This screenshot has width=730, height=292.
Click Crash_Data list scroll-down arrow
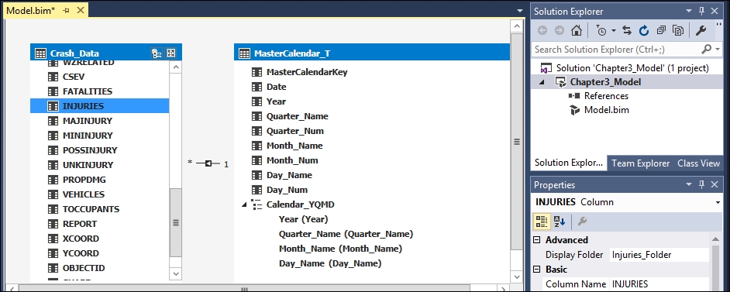pyautogui.click(x=175, y=274)
